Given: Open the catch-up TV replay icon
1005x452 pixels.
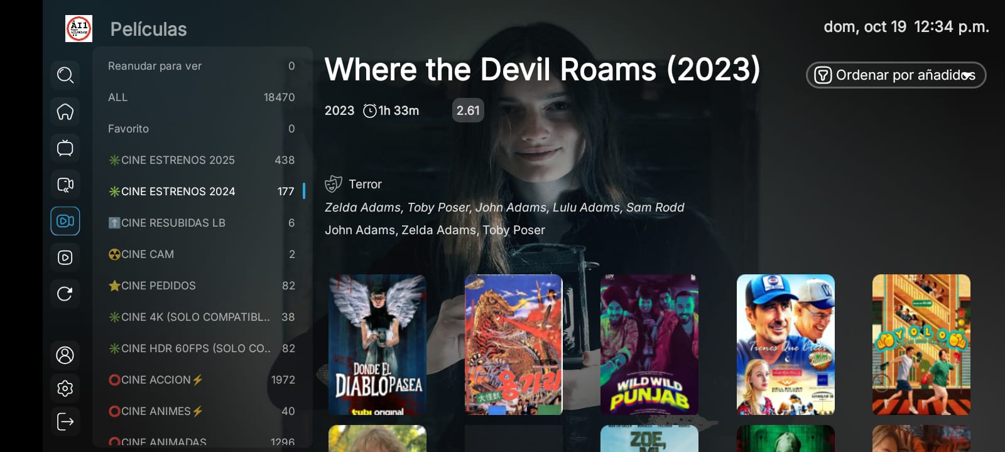Looking at the screenshot, I should click(65, 185).
